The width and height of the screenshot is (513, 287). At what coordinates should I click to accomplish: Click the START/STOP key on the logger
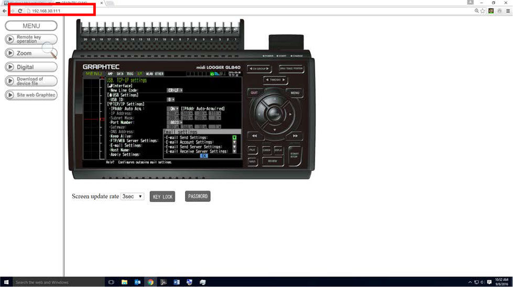pyautogui.click(x=294, y=155)
